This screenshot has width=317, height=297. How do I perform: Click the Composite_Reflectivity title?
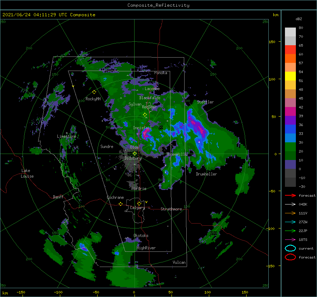tap(158, 5)
